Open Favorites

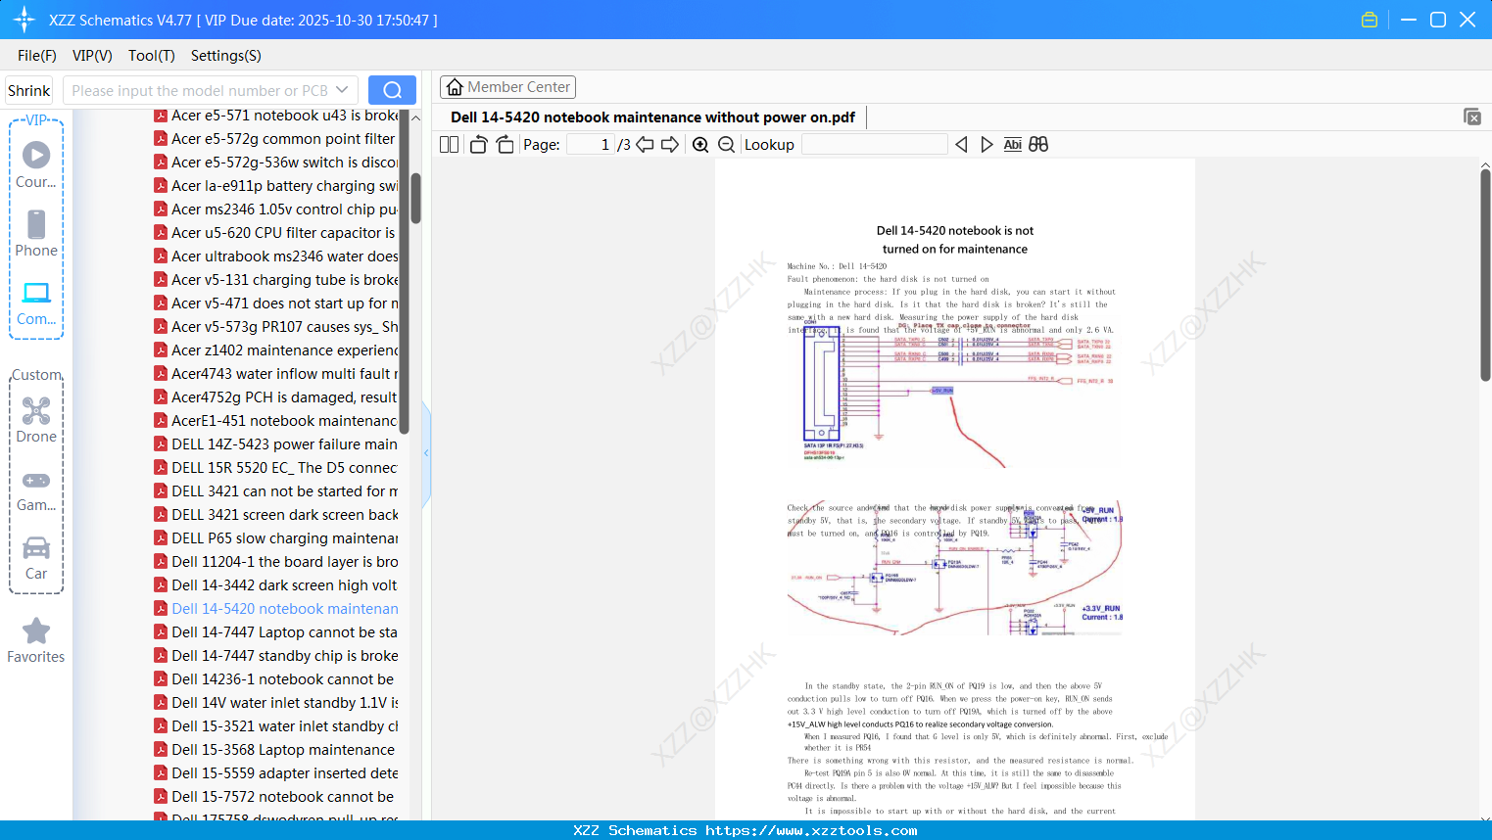(x=36, y=641)
